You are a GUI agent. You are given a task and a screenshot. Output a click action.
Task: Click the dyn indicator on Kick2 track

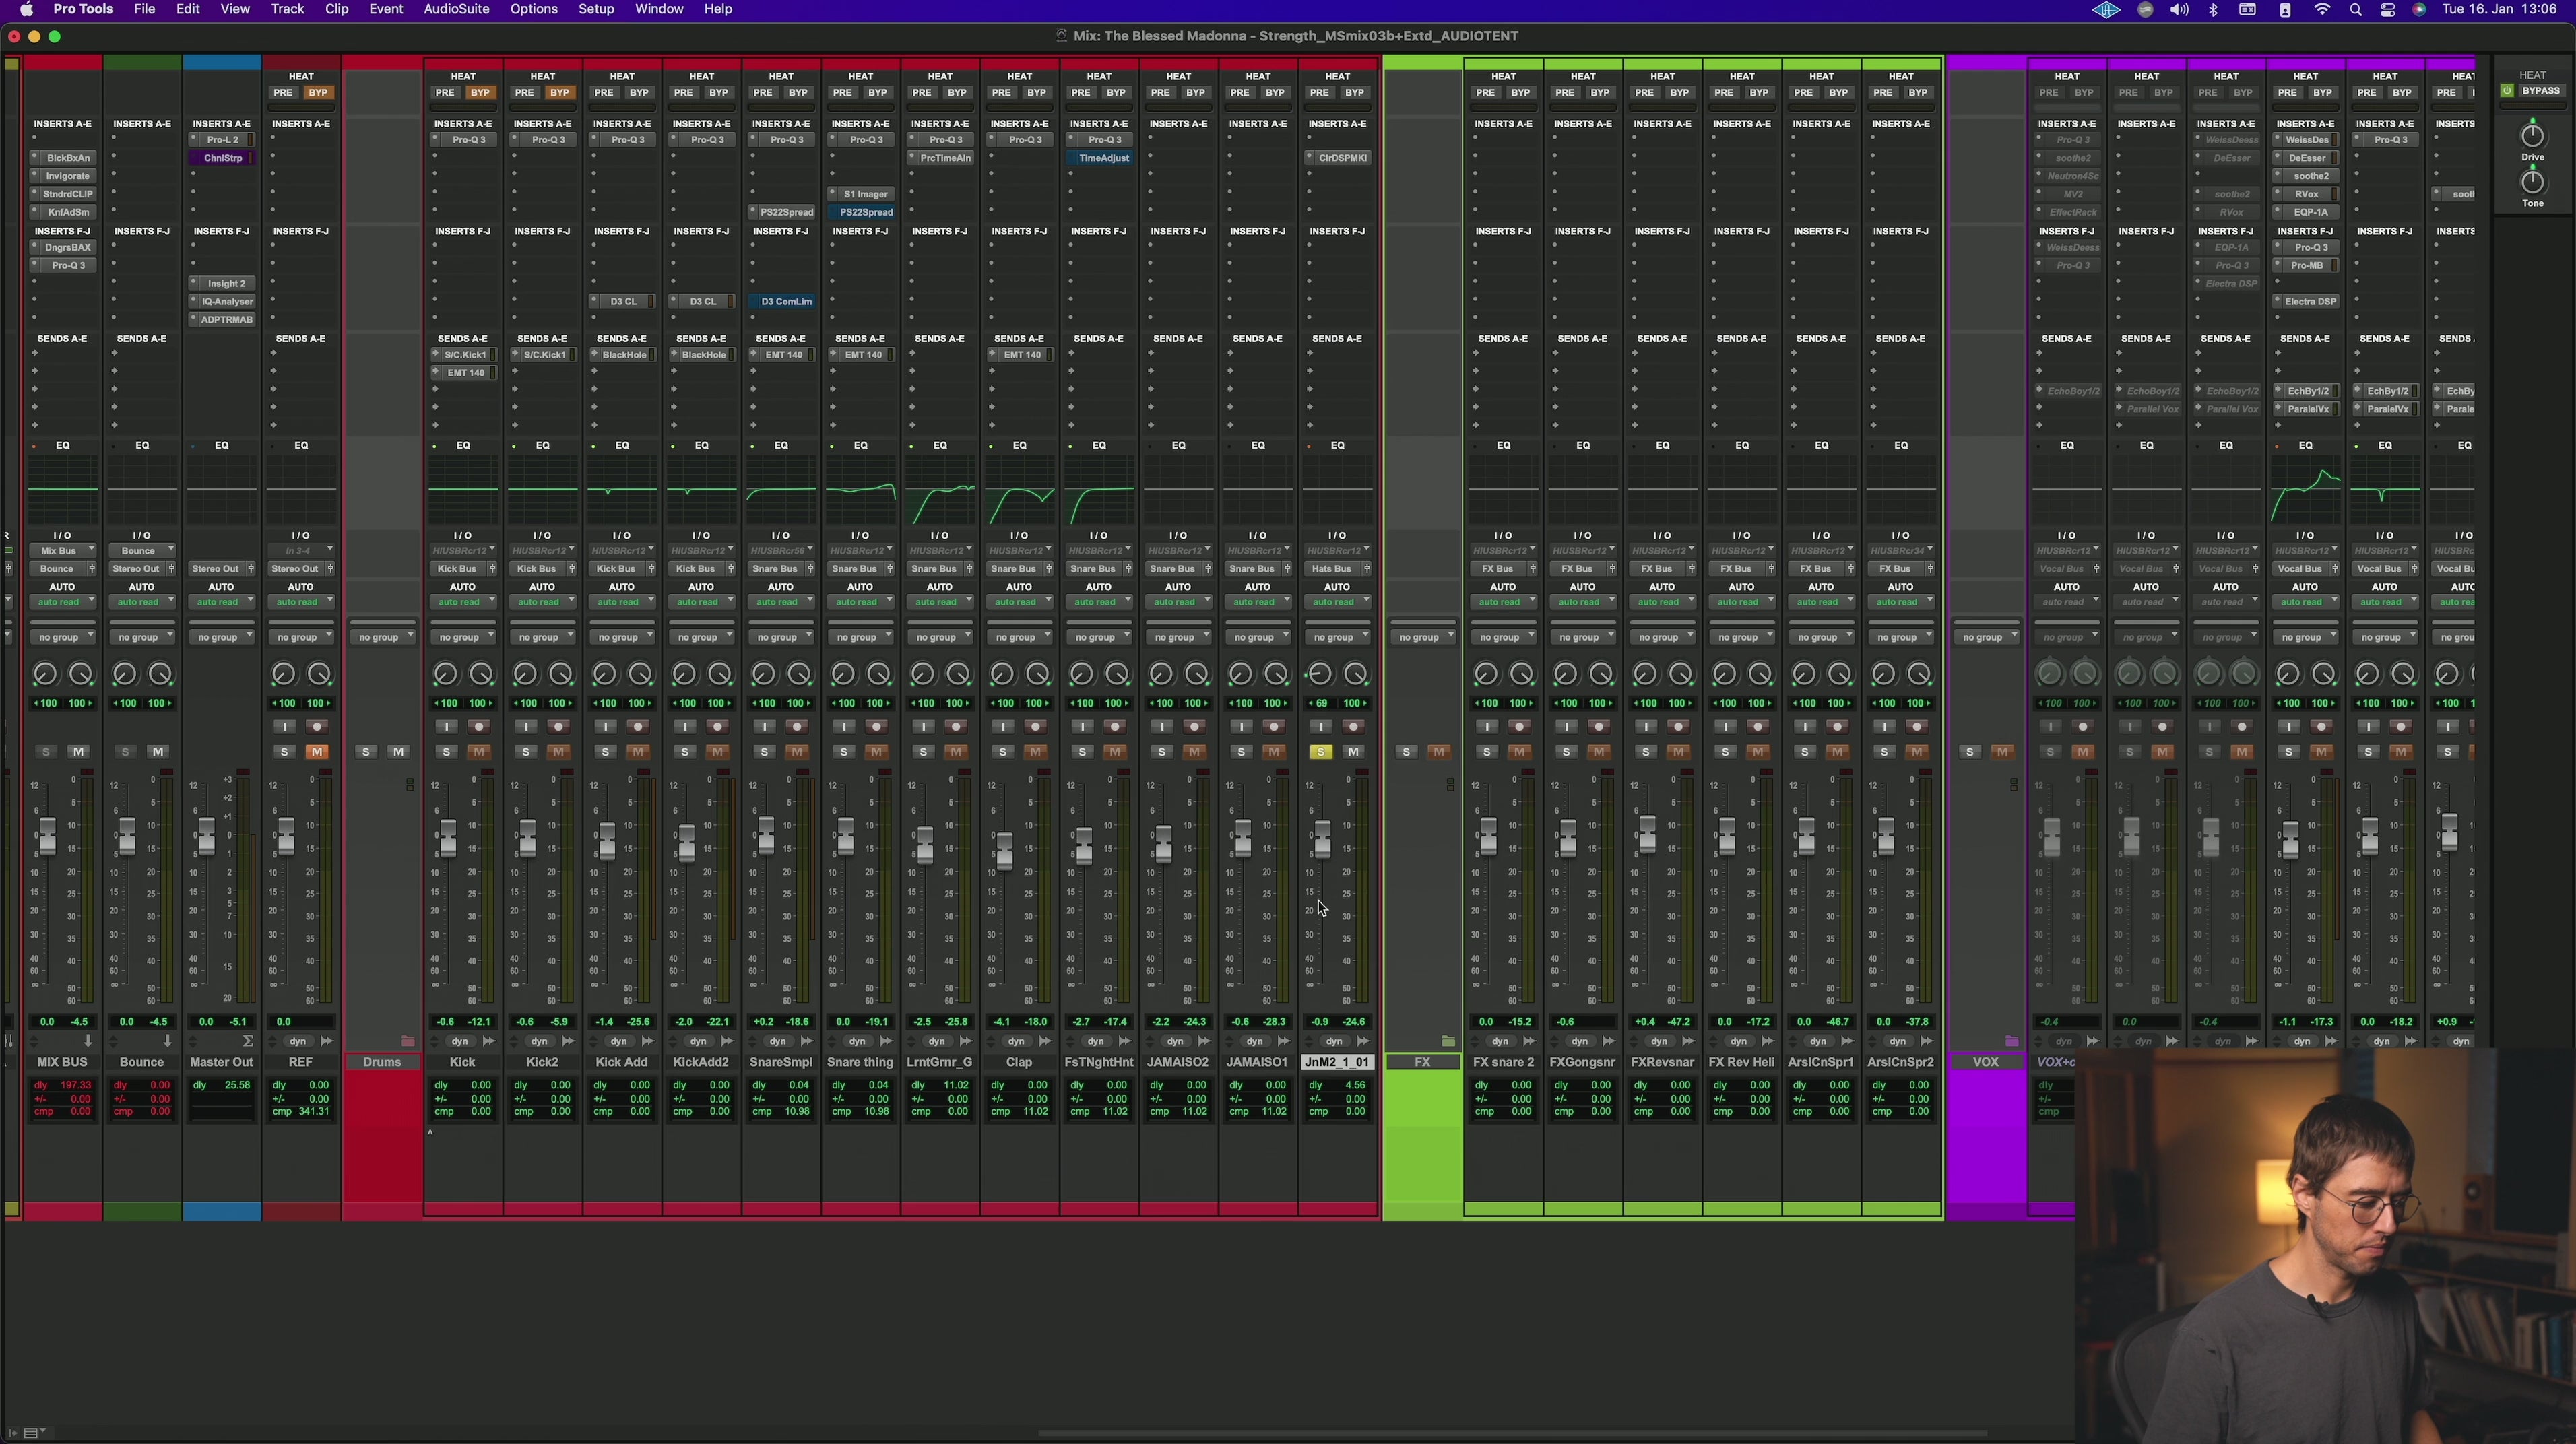[539, 1041]
